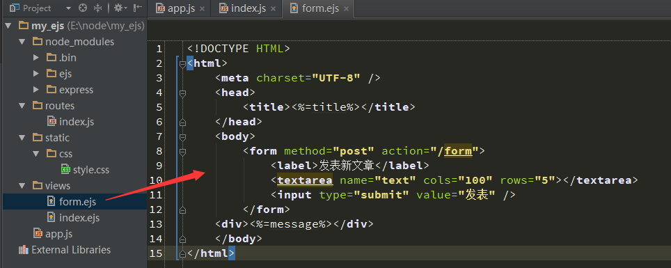Click the <%=message%> expression
Screen dimensions: 671x268
291,224
